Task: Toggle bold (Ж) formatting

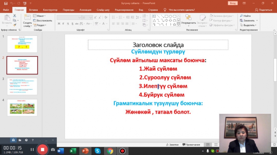Action: [x=59, y=24]
